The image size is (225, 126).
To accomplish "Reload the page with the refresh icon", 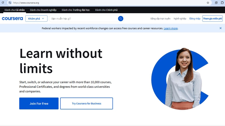I will (x=3, y=3).
